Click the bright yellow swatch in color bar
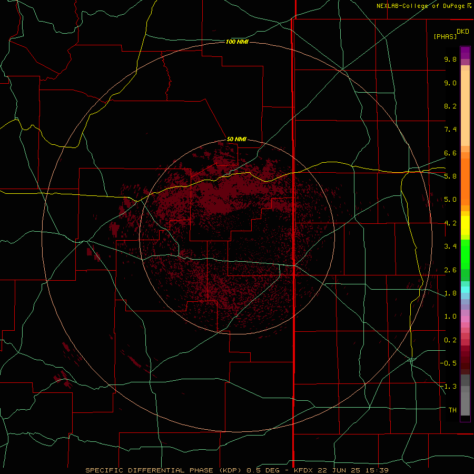The height and width of the screenshot is (474, 474). tap(465, 225)
